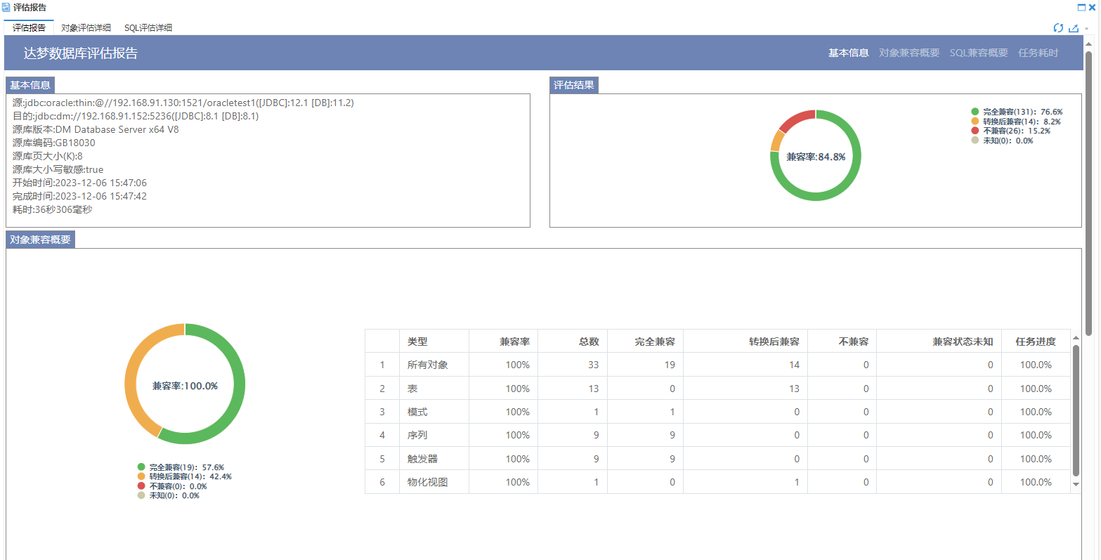Open the SQL评估详细 tab
This screenshot has height=560, width=1101.
148,27
